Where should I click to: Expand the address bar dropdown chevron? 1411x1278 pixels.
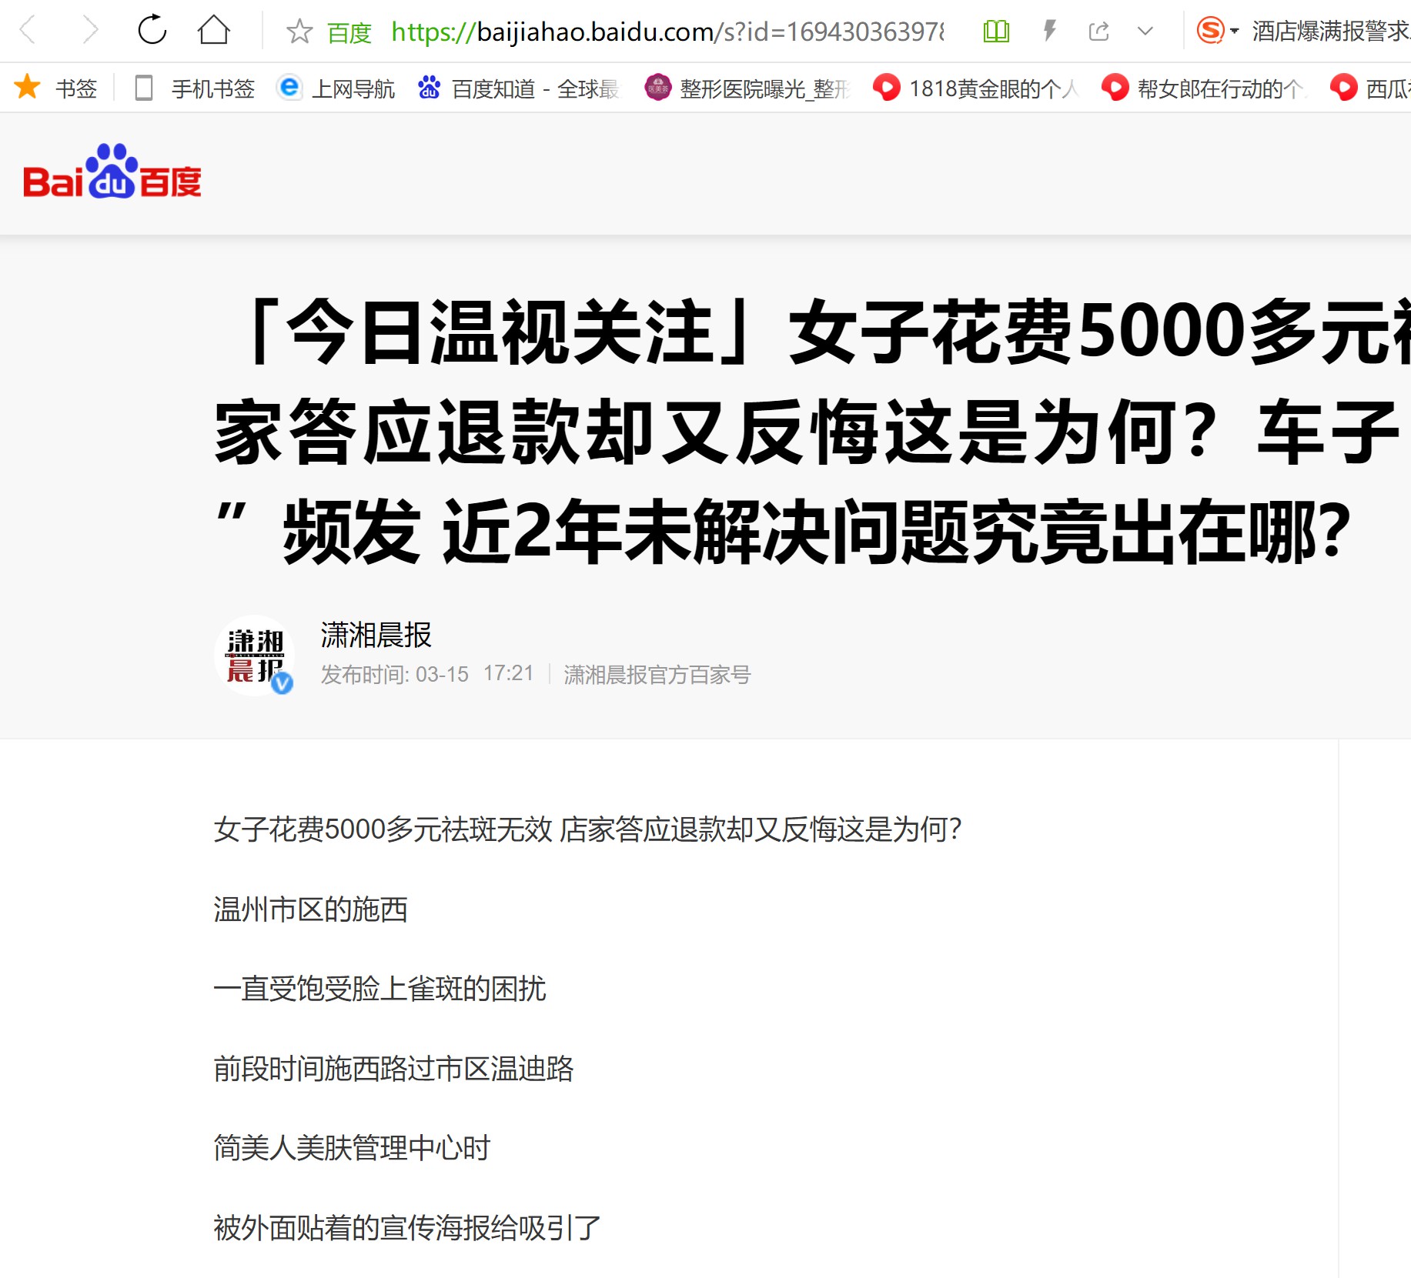(1145, 32)
